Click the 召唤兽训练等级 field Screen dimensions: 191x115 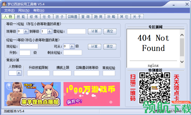pyautogui.click(x=87, y=73)
